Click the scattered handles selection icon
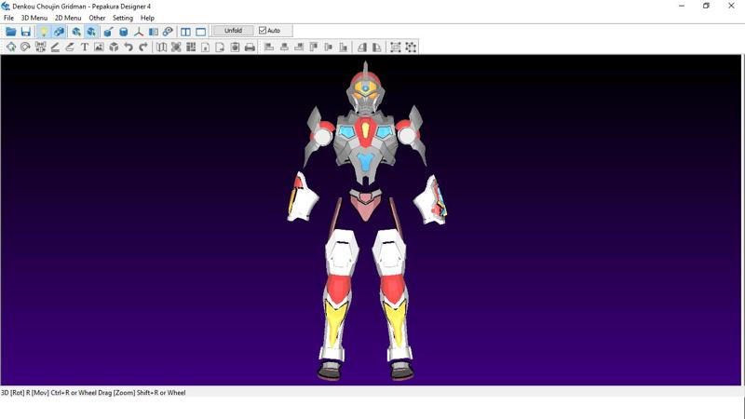The height and width of the screenshot is (419, 745). 411,47
